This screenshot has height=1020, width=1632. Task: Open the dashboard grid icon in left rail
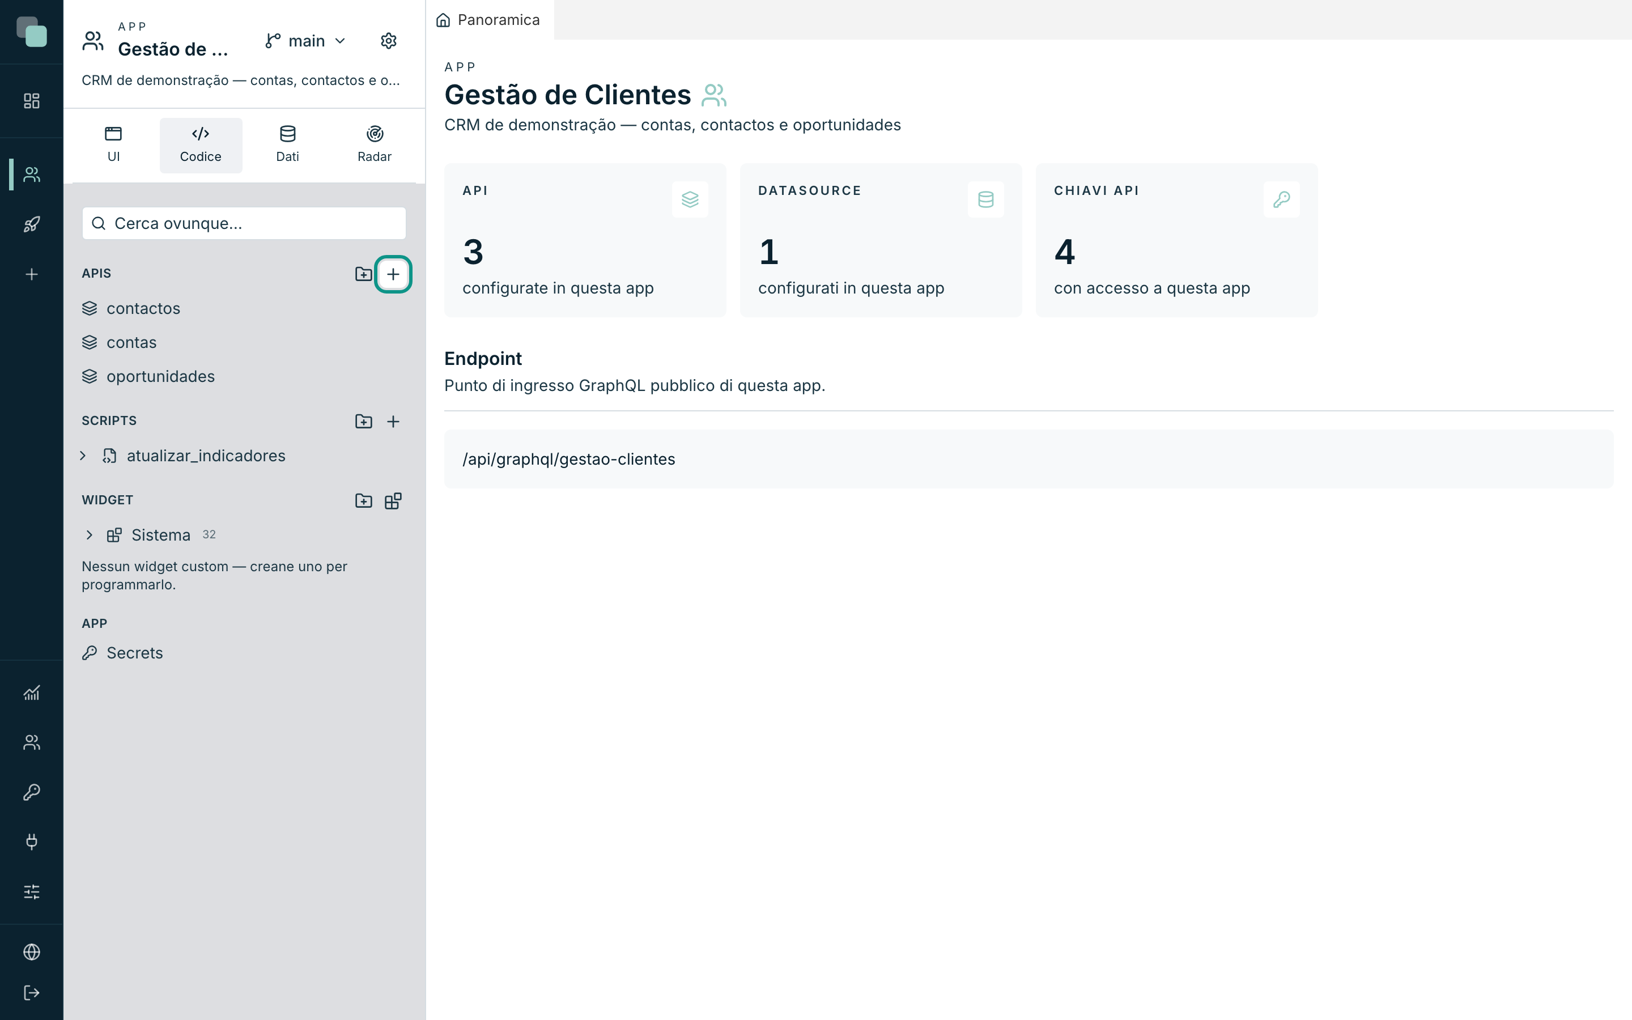point(32,101)
